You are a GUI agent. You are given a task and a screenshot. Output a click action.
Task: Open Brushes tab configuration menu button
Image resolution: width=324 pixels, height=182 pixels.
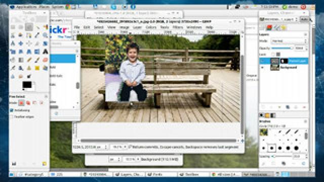tap(305, 121)
